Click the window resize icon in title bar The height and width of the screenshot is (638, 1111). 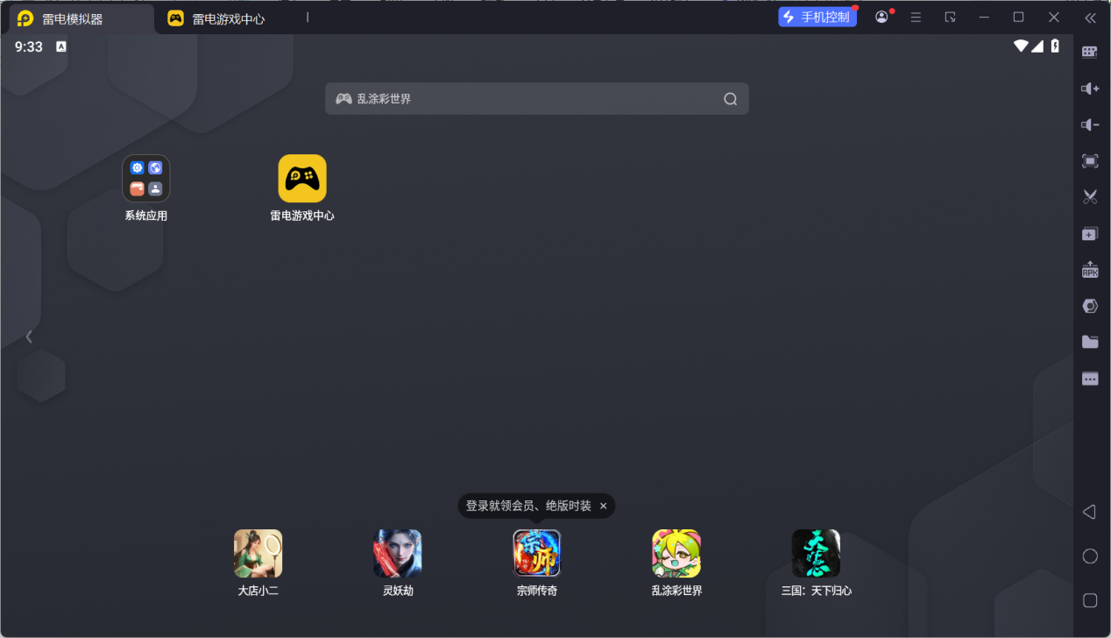point(950,18)
